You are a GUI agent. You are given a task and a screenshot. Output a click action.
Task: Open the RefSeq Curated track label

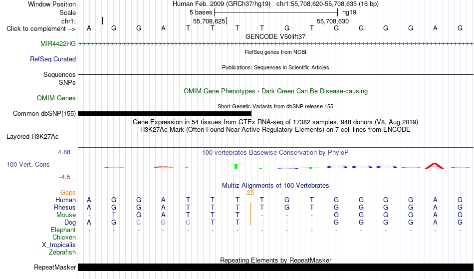[53, 59]
